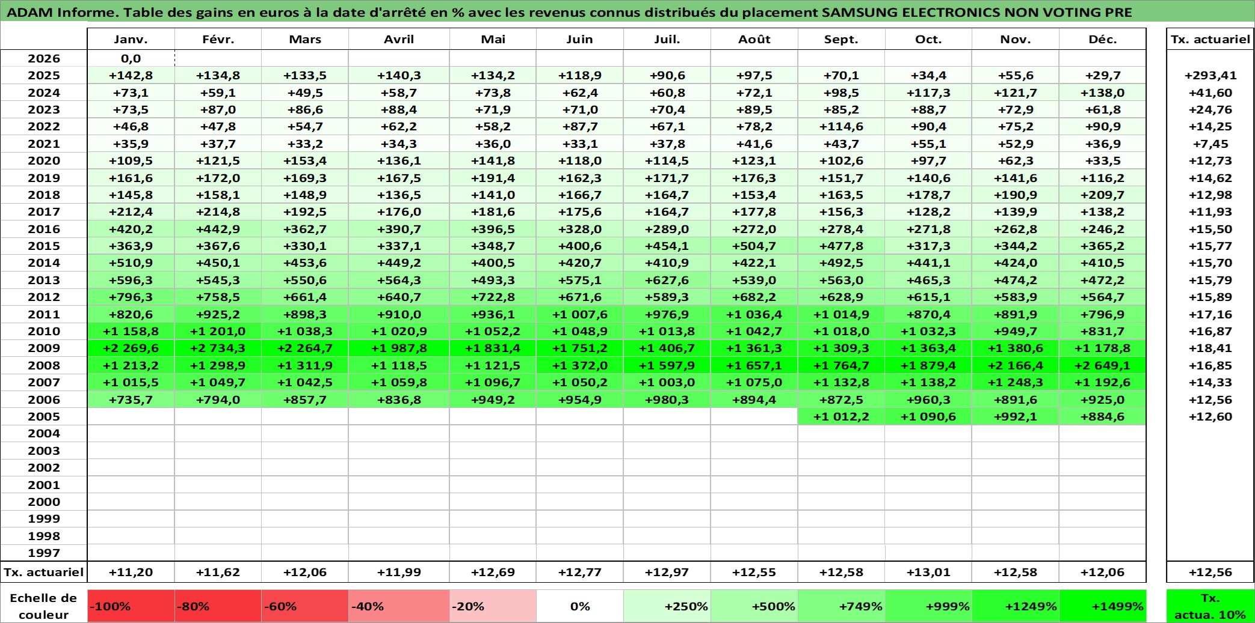The image size is (1255, 623).
Task: Click the Mars column header
Action: coord(305,39)
